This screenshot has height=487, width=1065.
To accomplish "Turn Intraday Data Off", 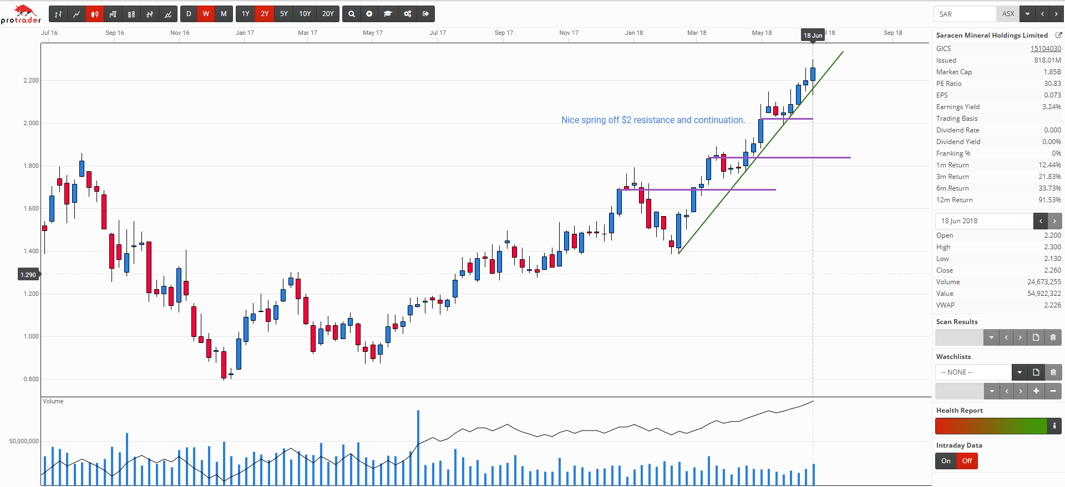I will pos(967,461).
